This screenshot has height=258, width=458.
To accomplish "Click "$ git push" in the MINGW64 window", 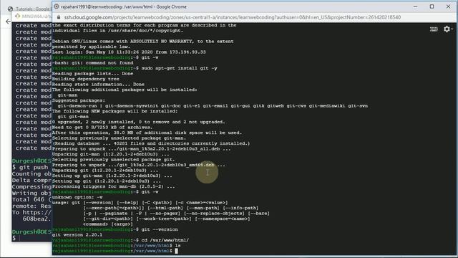I will (30, 167).
